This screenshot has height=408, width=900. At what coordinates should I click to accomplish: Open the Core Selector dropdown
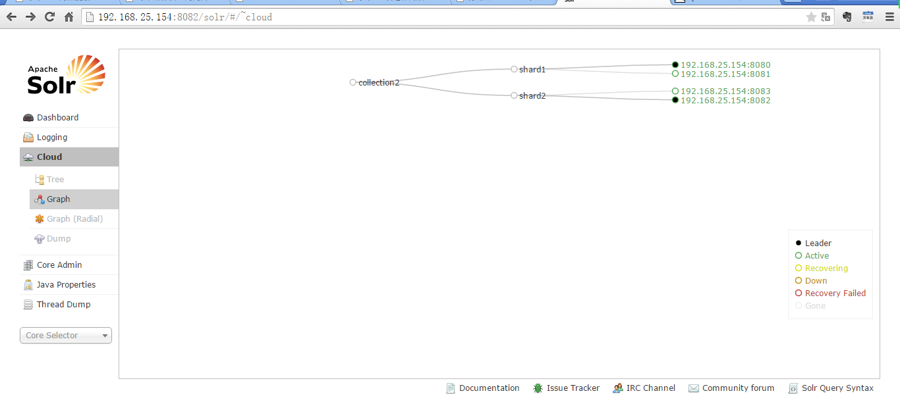coord(66,336)
